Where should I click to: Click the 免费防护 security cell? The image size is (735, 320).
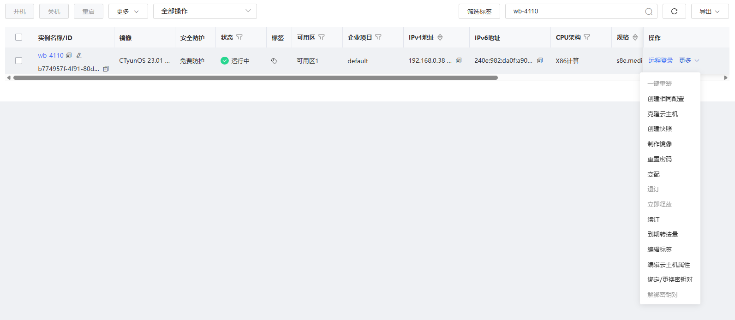click(192, 61)
